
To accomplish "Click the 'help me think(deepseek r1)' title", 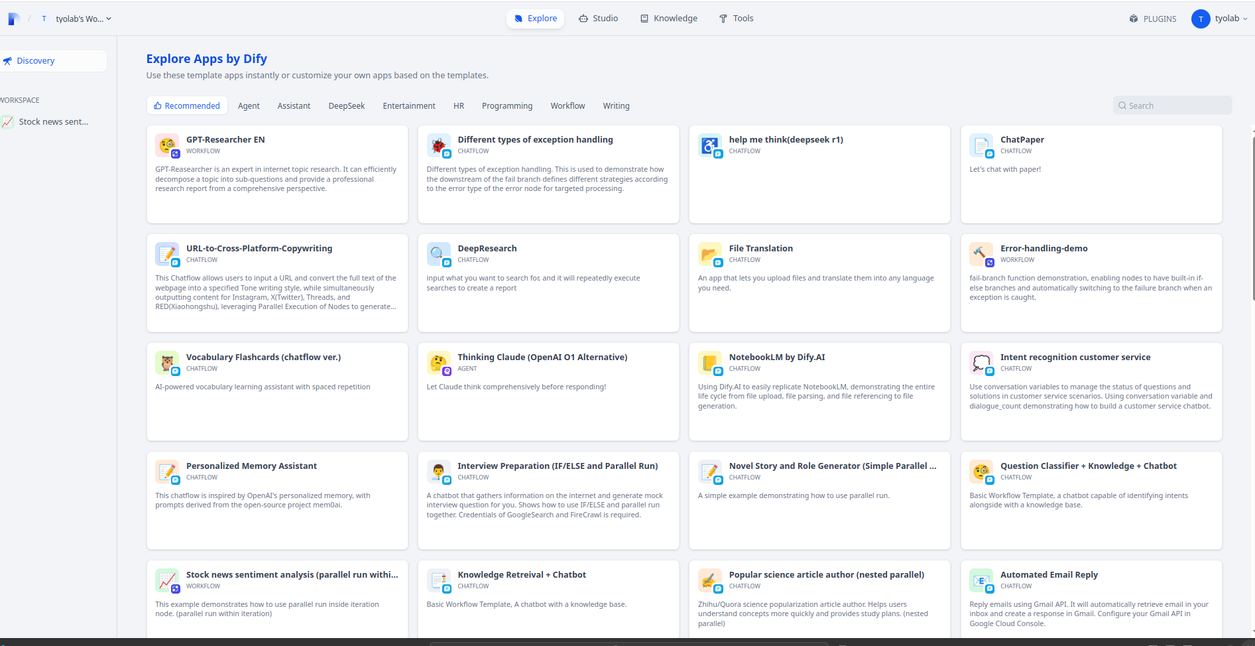I will pos(786,139).
